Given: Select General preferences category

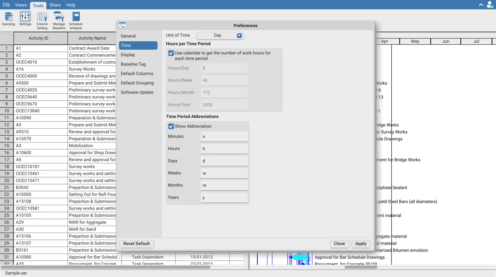Looking at the screenshot, I should point(138,36).
